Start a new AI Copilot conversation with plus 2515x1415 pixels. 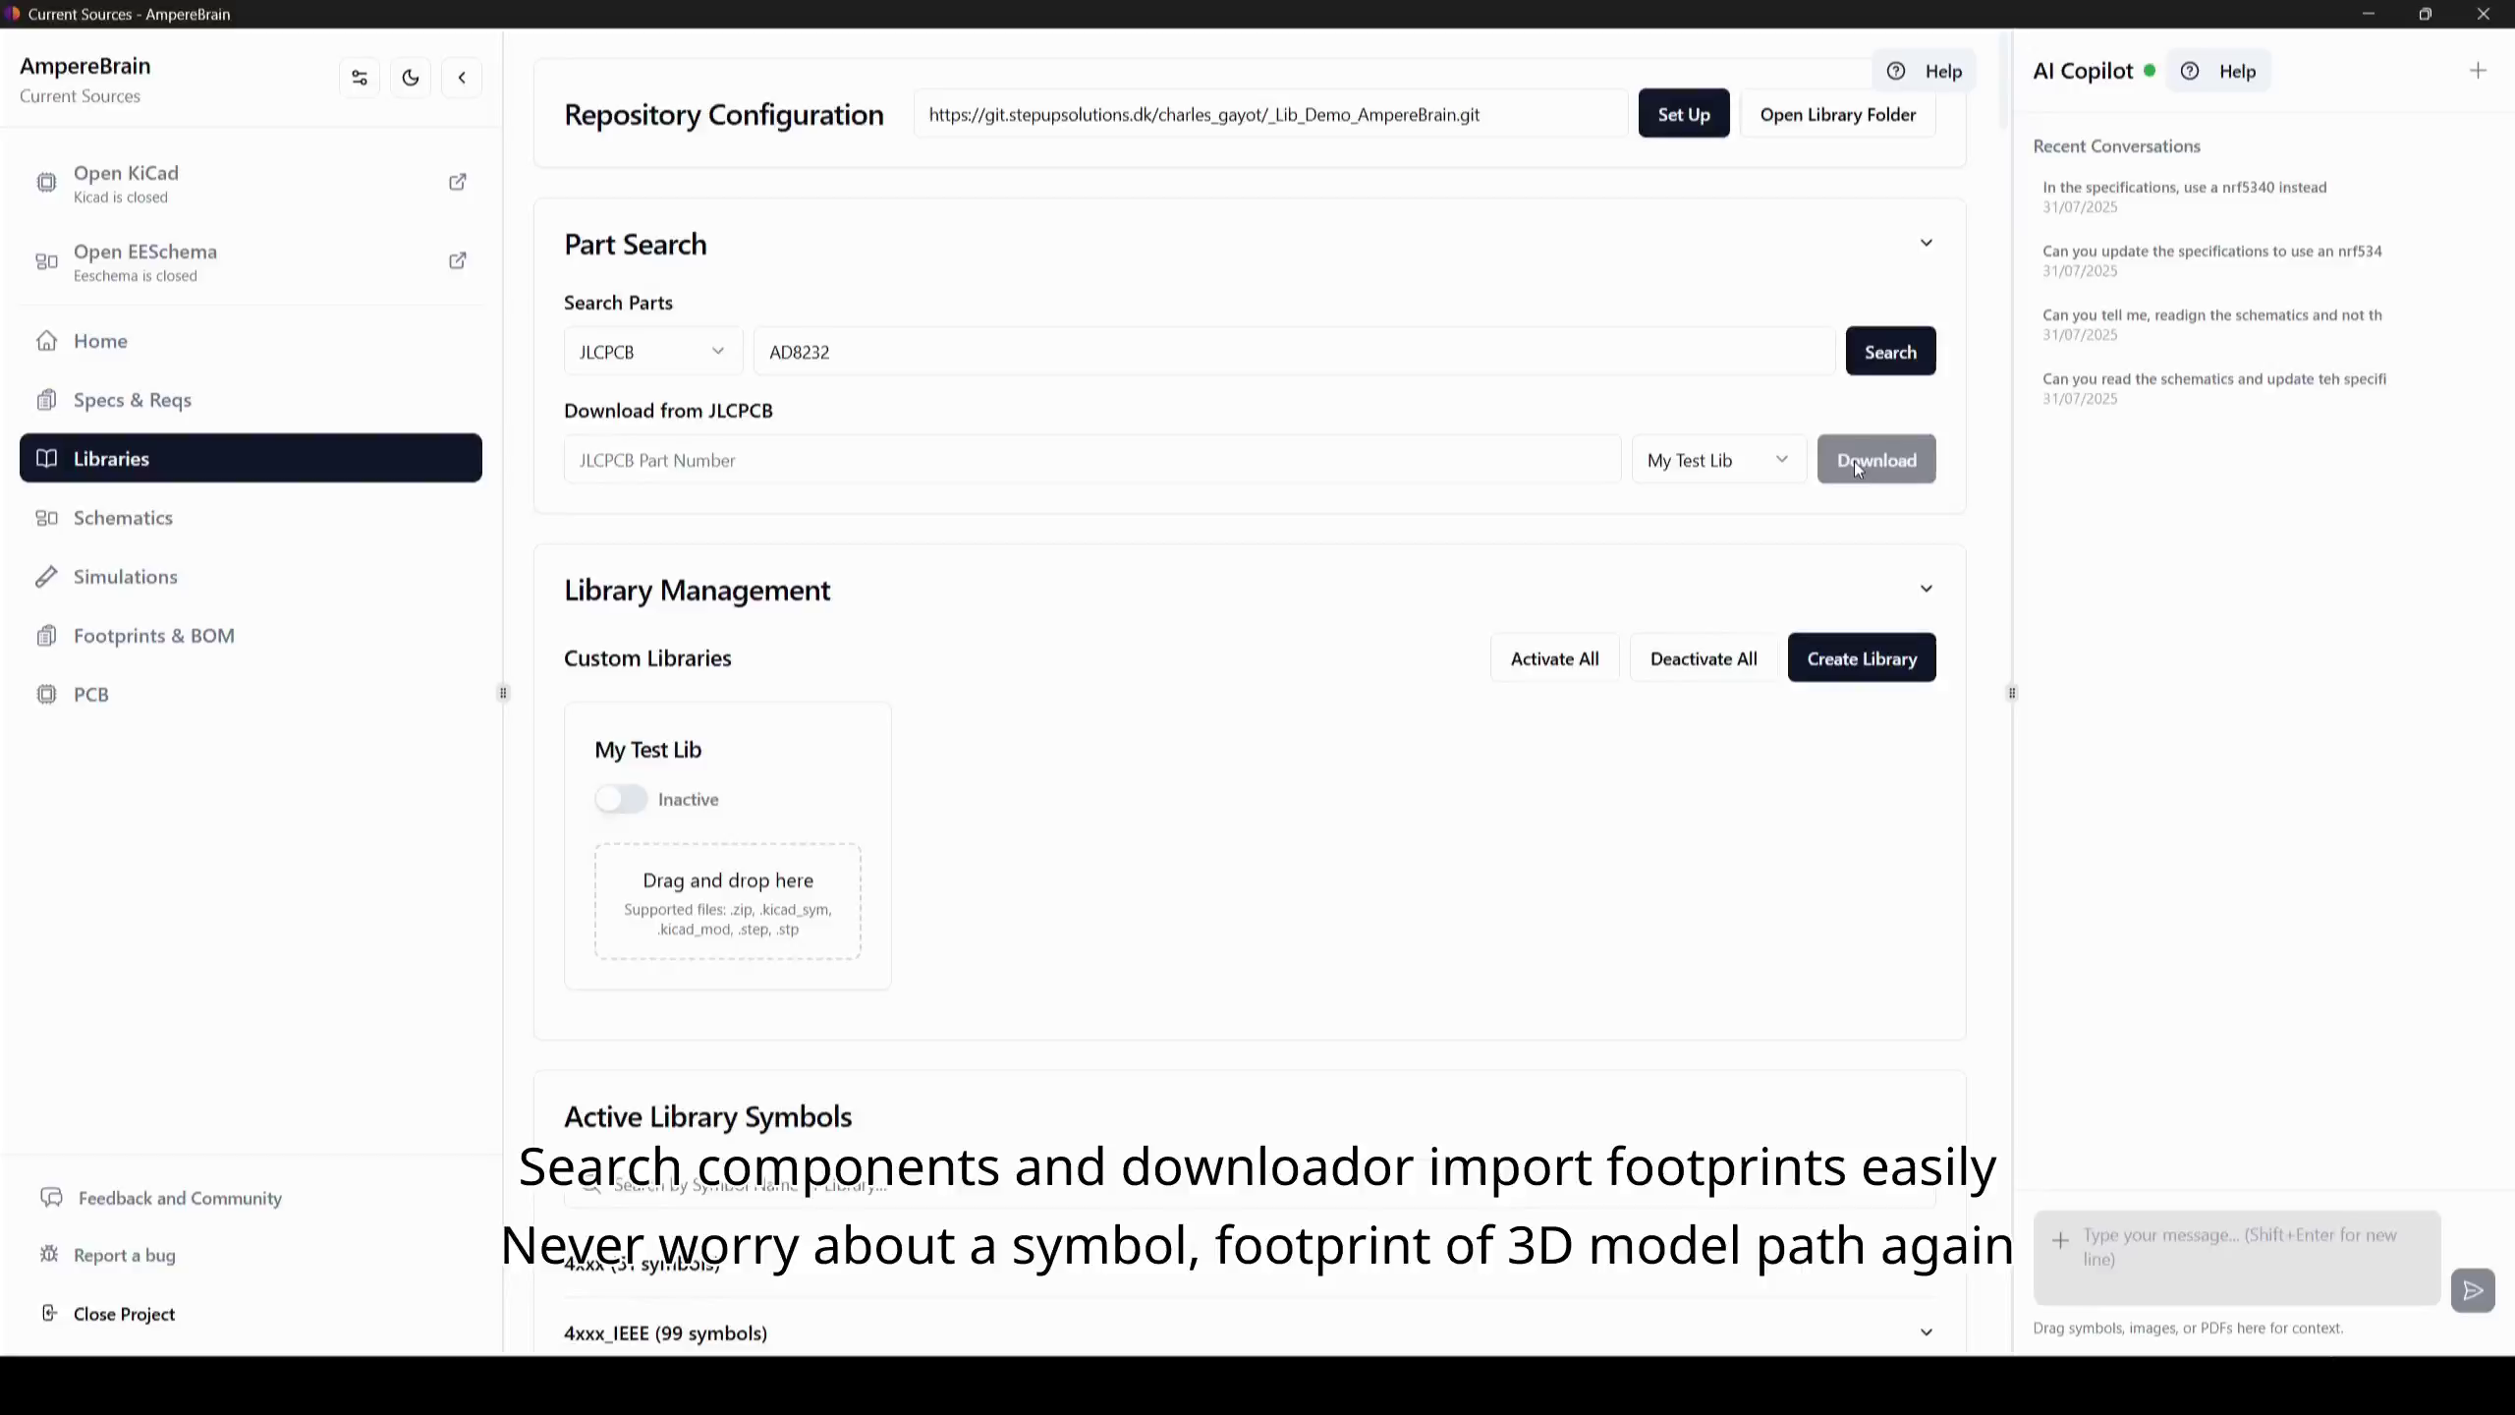tap(2478, 71)
